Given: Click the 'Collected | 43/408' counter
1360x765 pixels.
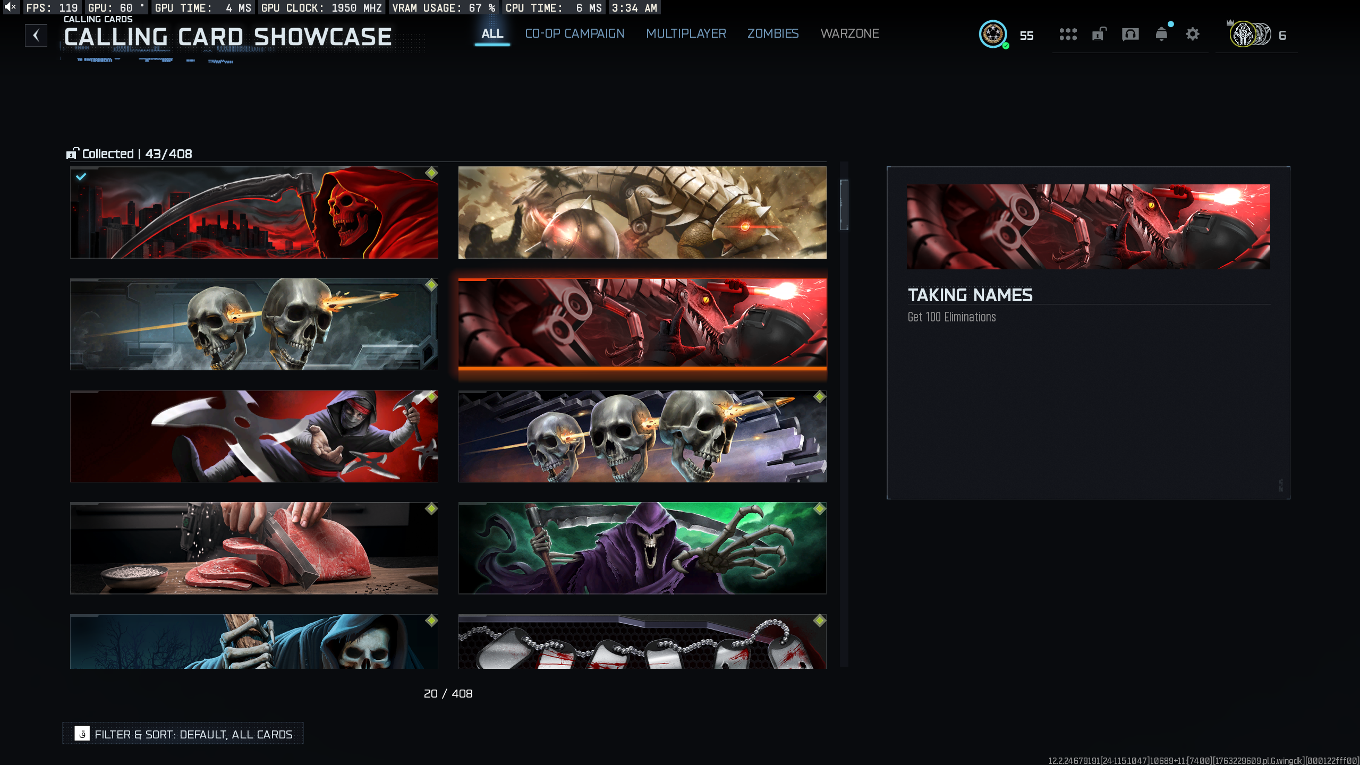Looking at the screenshot, I should (137, 154).
